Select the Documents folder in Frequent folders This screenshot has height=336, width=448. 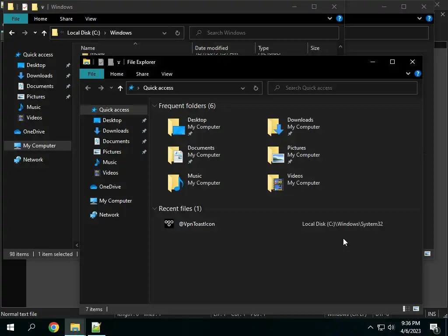click(194, 155)
